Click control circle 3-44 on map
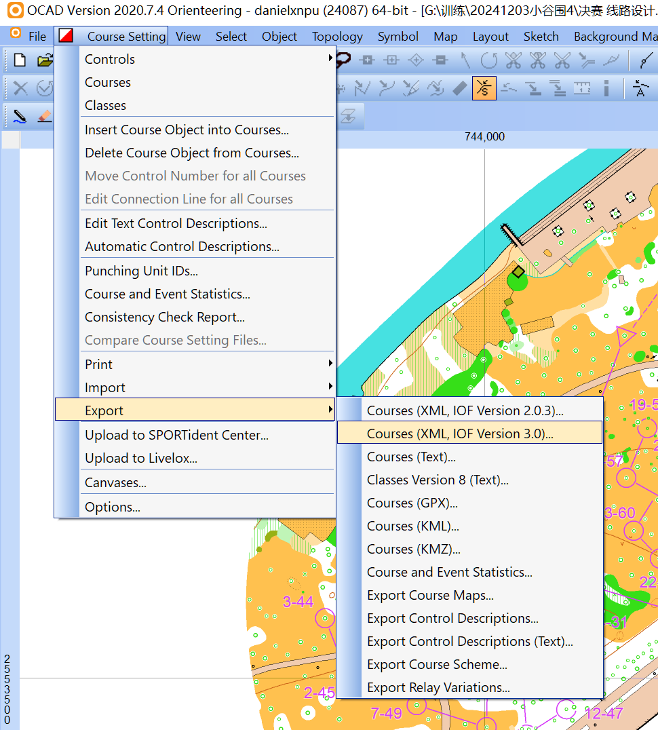 [326, 618]
